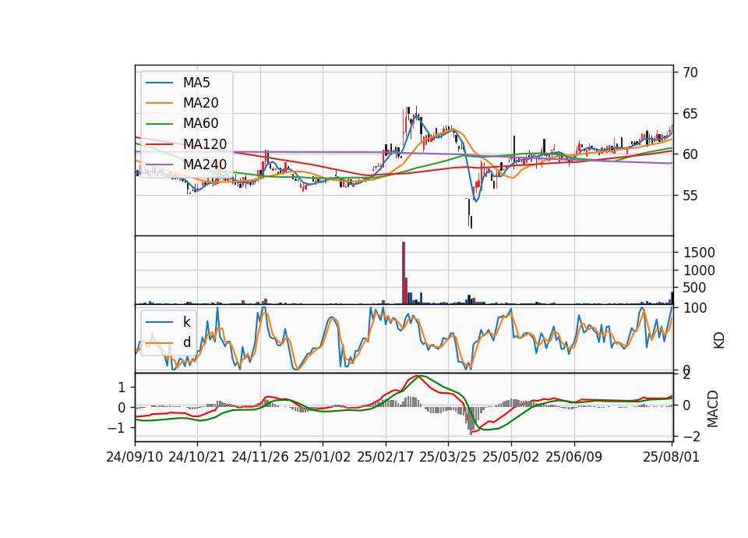Image resolution: width=748 pixels, height=538 pixels.
Task: Click the 24/09/10 date label
Action: click(135, 457)
